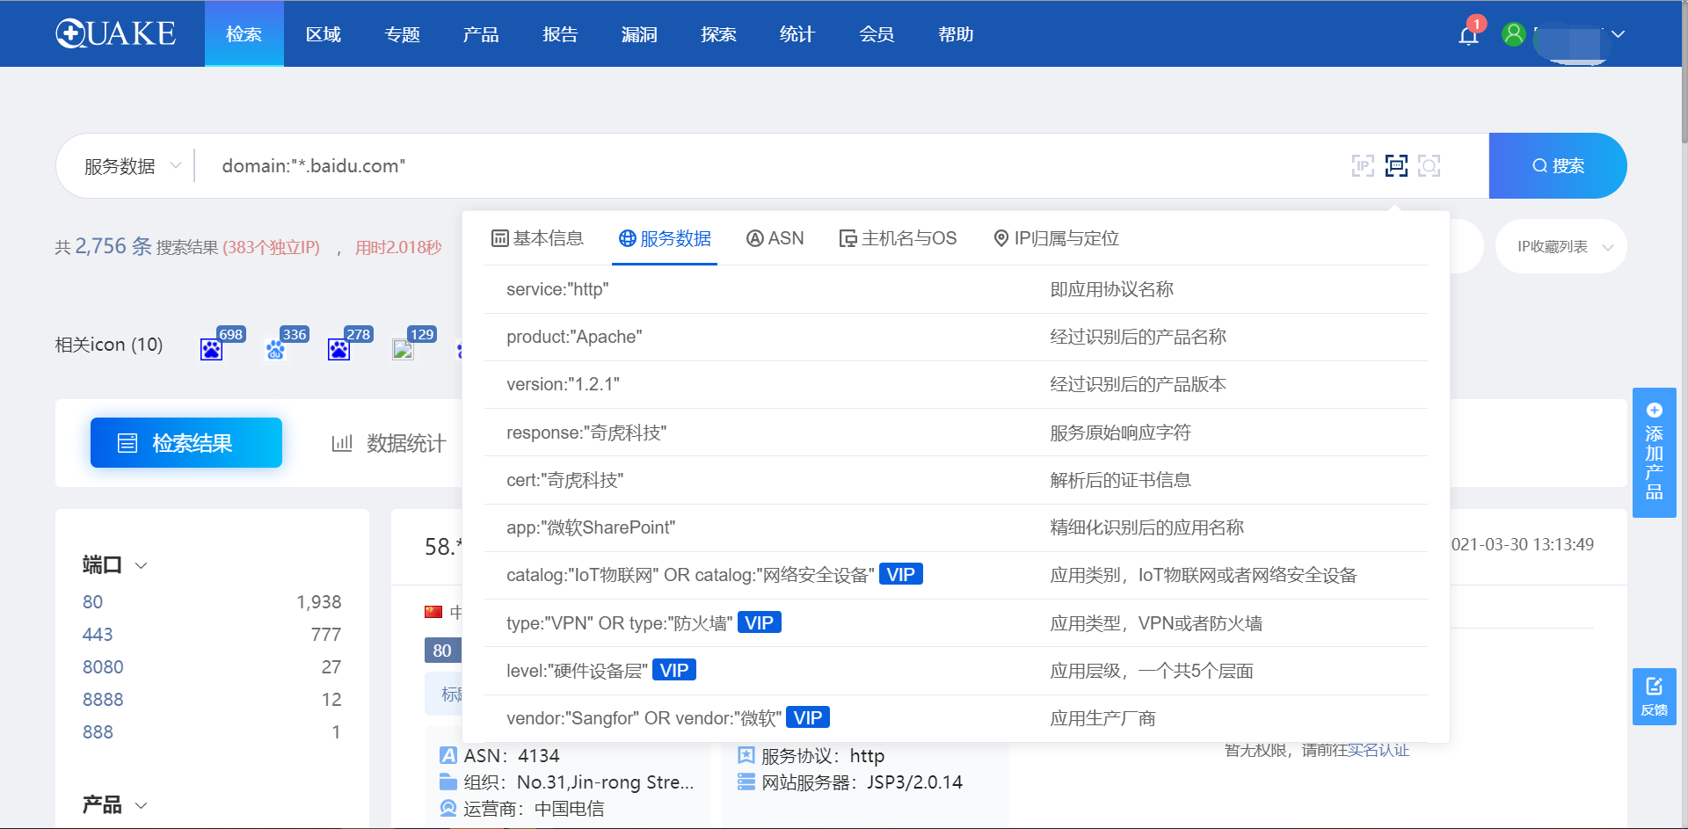1688x829 pixels.
Task: Click the magnifier-frame icon in search bar
Action: 1430,165
